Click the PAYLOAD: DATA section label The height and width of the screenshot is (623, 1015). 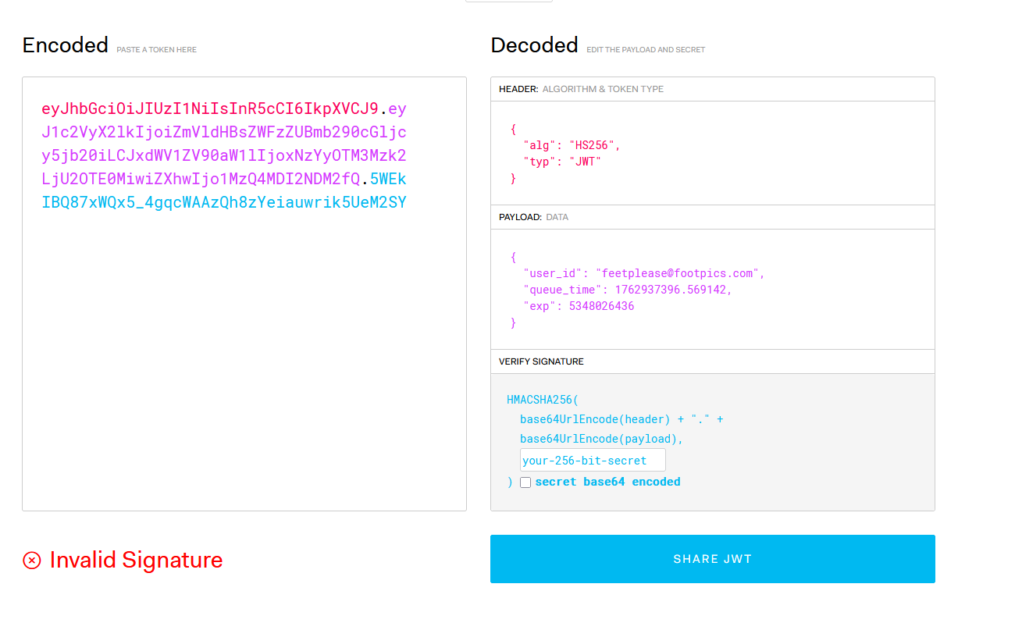click(533, 217)
